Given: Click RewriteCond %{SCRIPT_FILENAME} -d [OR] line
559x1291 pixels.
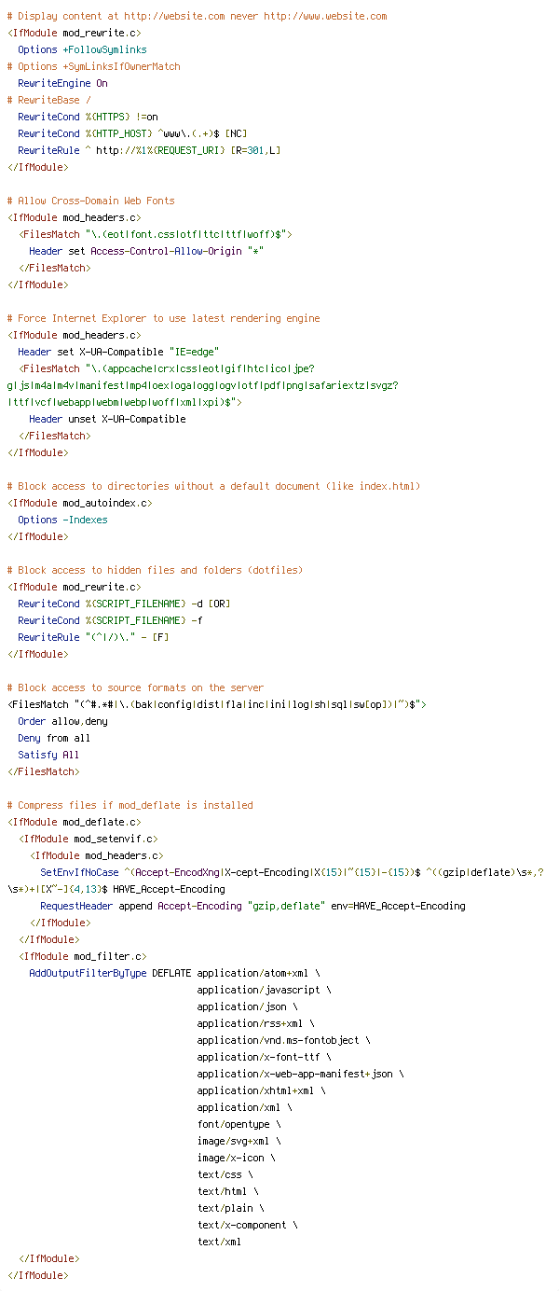Looking at the screenshot, I should pos(124,604).
